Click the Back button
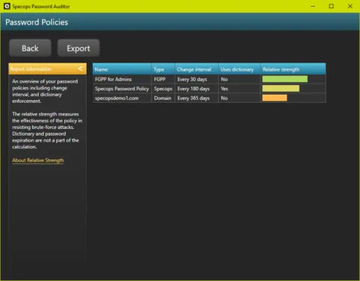360x281 pixels. tap(30, 48)
